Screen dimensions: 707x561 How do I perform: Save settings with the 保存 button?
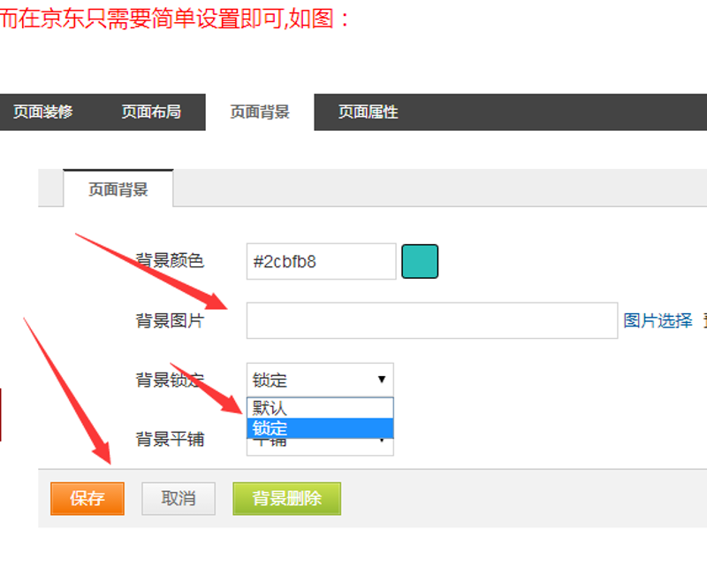(87, 499)
